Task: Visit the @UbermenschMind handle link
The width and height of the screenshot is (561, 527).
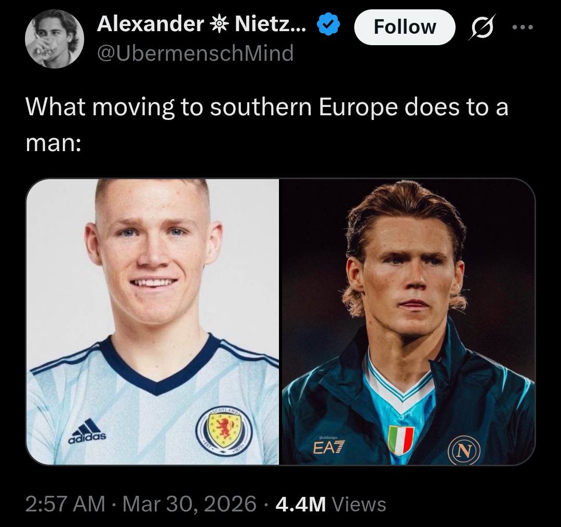Action: [195, 53]
